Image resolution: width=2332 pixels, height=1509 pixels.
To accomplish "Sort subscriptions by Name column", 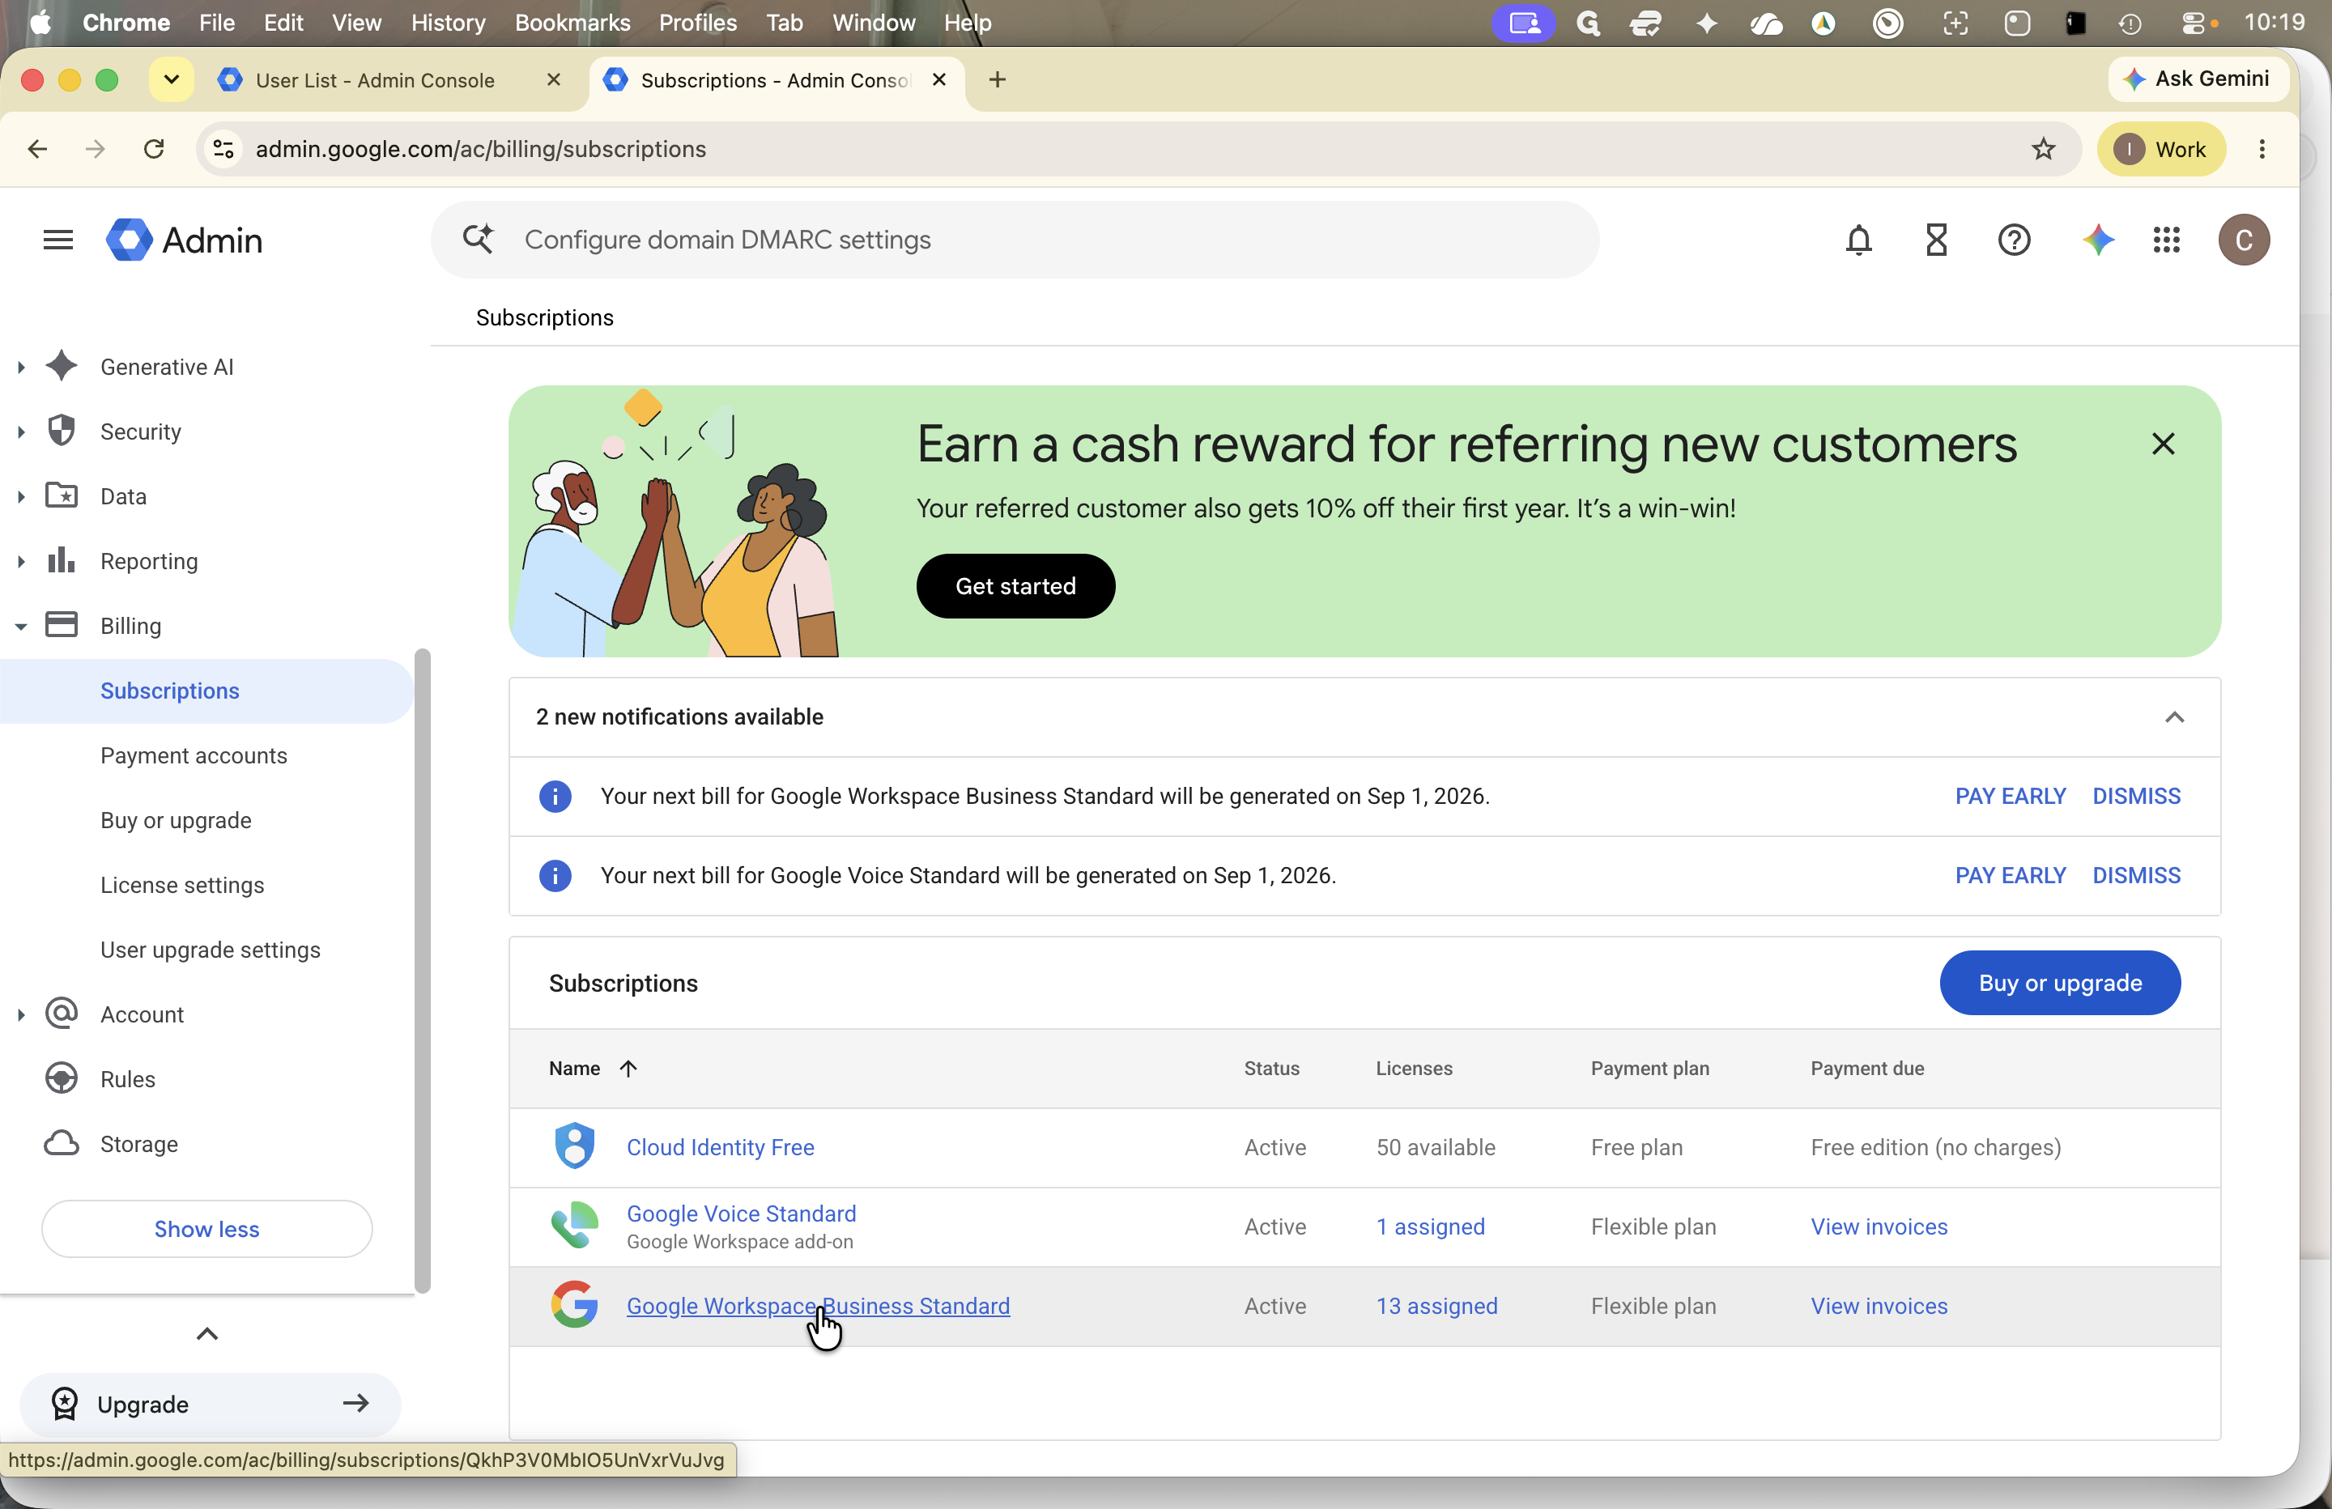I will [x=593, y=1068].
